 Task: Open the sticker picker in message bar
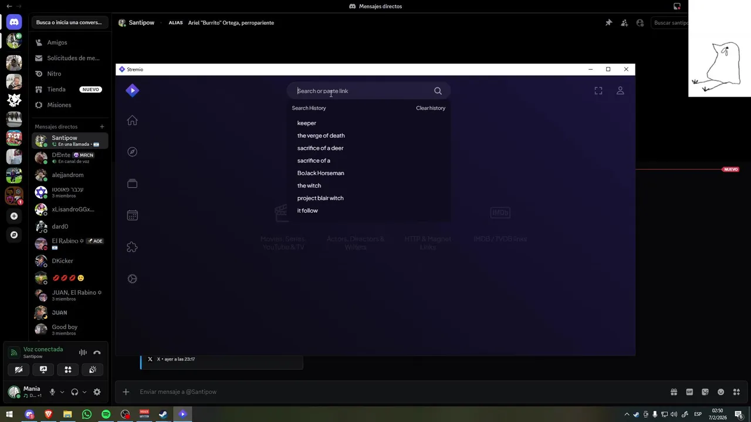pos(705,392)
